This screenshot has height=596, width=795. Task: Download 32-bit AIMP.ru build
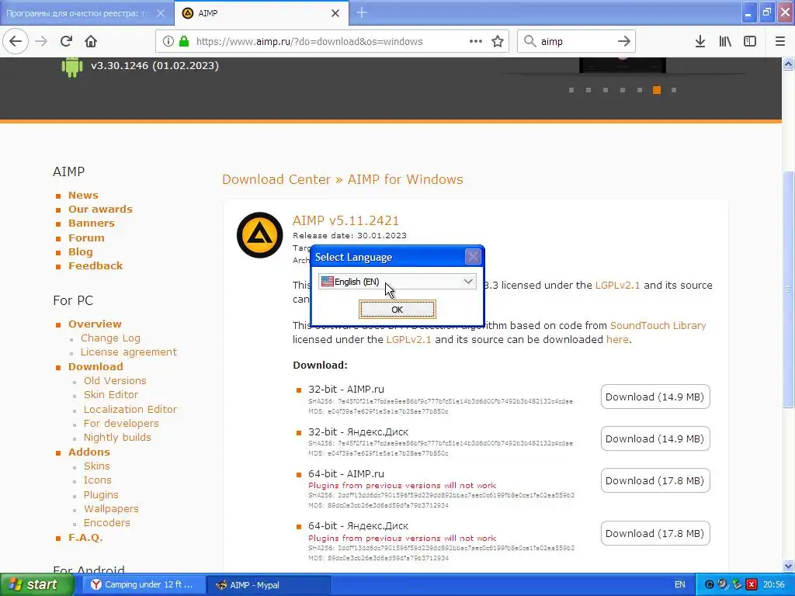point(655,397)
